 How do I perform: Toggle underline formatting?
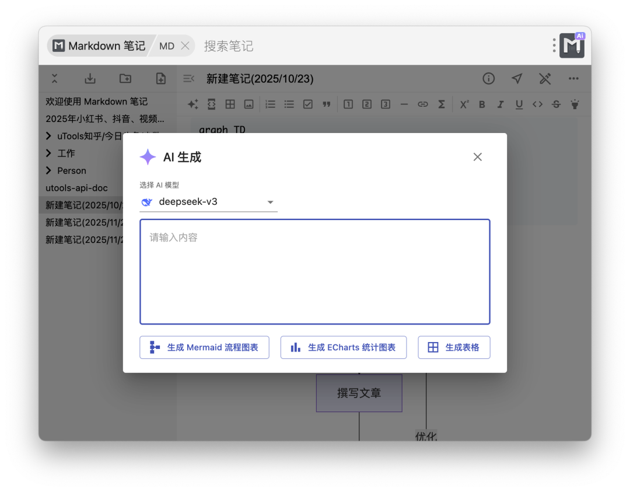pos(519,104)
